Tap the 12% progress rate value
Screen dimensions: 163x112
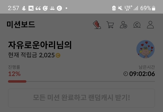(x=14, y=74)
